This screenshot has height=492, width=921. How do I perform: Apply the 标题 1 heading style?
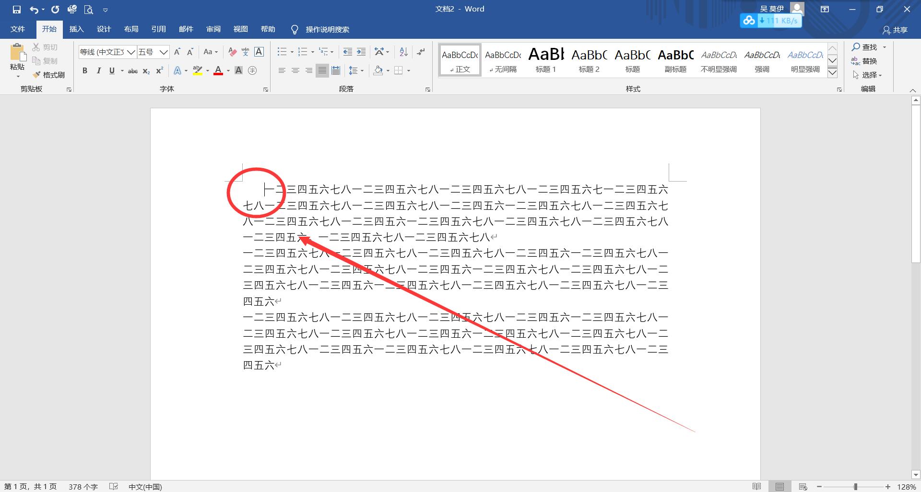click(546, 60)
